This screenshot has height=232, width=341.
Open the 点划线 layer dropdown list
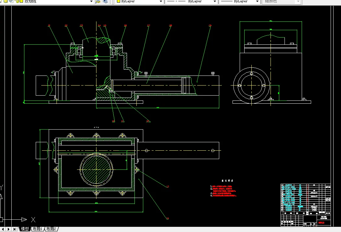91,1
